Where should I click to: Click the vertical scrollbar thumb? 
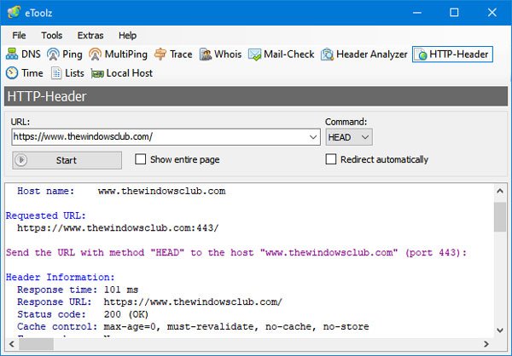500,217
